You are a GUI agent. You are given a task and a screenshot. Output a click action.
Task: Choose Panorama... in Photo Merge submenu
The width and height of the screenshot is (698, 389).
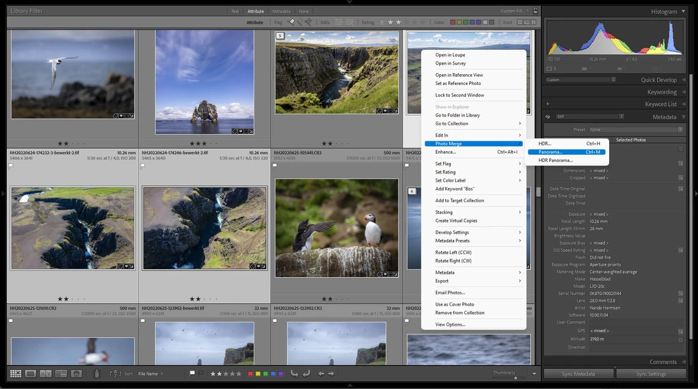click(566, 152)
